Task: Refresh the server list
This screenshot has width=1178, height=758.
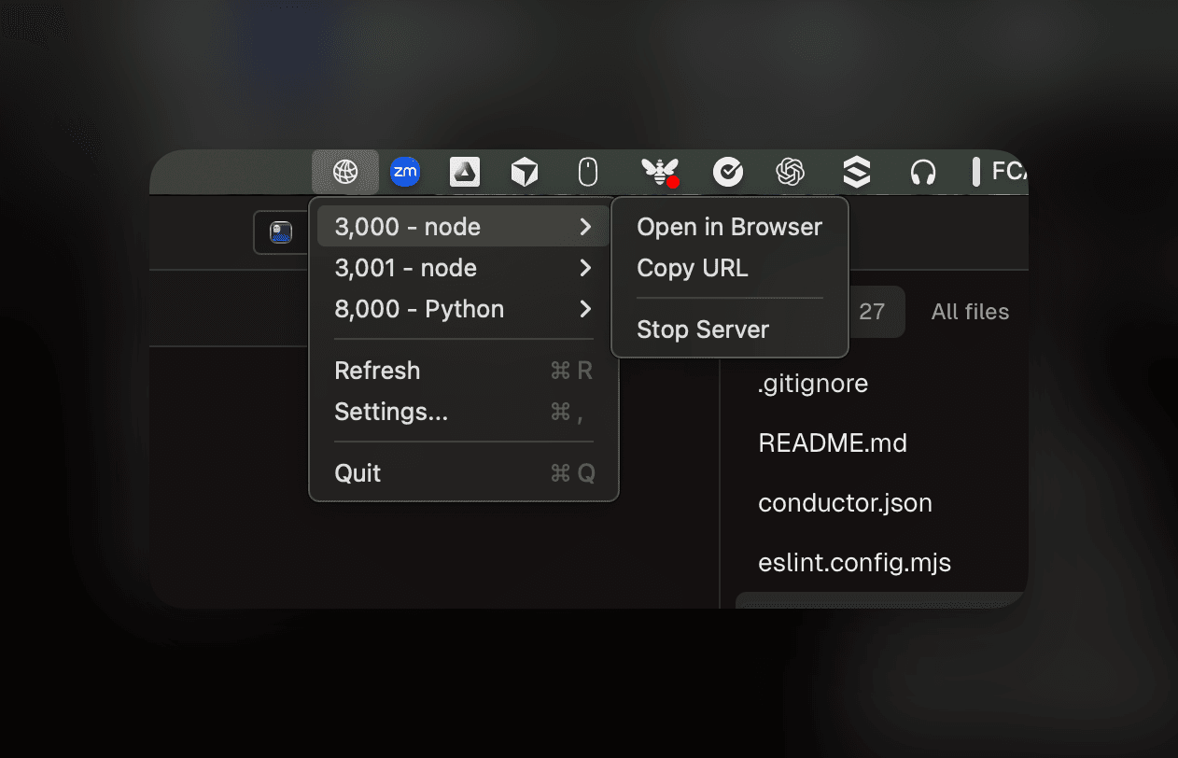Action: coord(377,371)
